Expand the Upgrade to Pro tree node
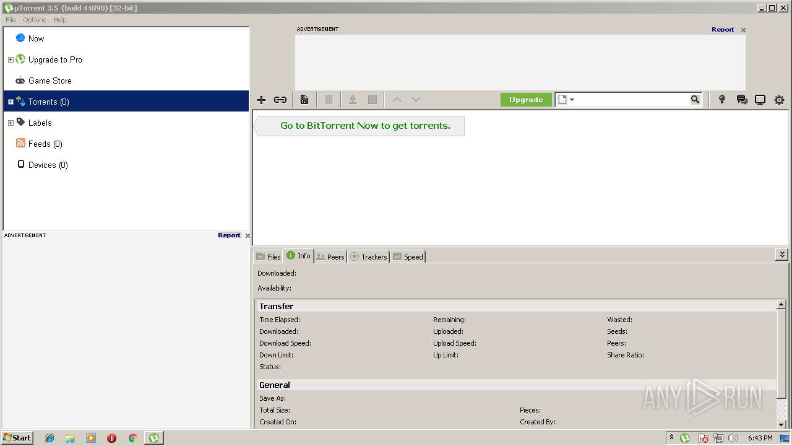 tap(11, 60)
